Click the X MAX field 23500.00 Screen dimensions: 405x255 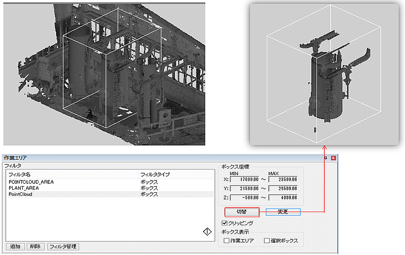coord(283,179)
